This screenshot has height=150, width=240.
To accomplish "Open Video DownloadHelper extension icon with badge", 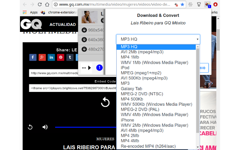I will coord(208,4).
